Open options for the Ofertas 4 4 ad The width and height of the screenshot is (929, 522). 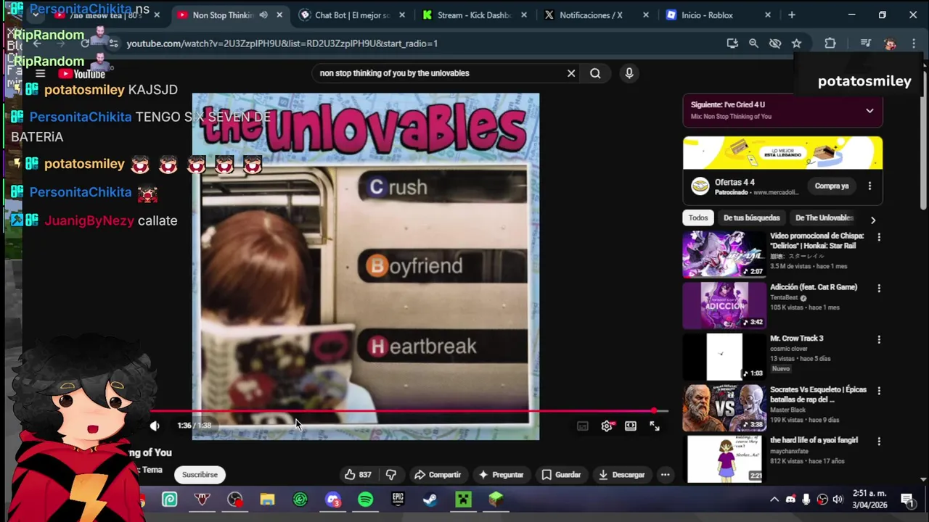[x=869, y=186]
